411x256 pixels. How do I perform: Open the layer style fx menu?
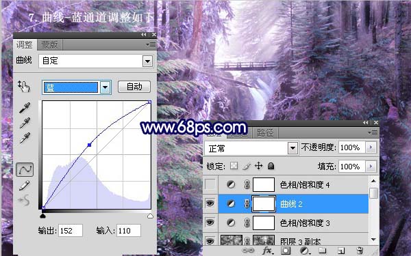point(267,251)
